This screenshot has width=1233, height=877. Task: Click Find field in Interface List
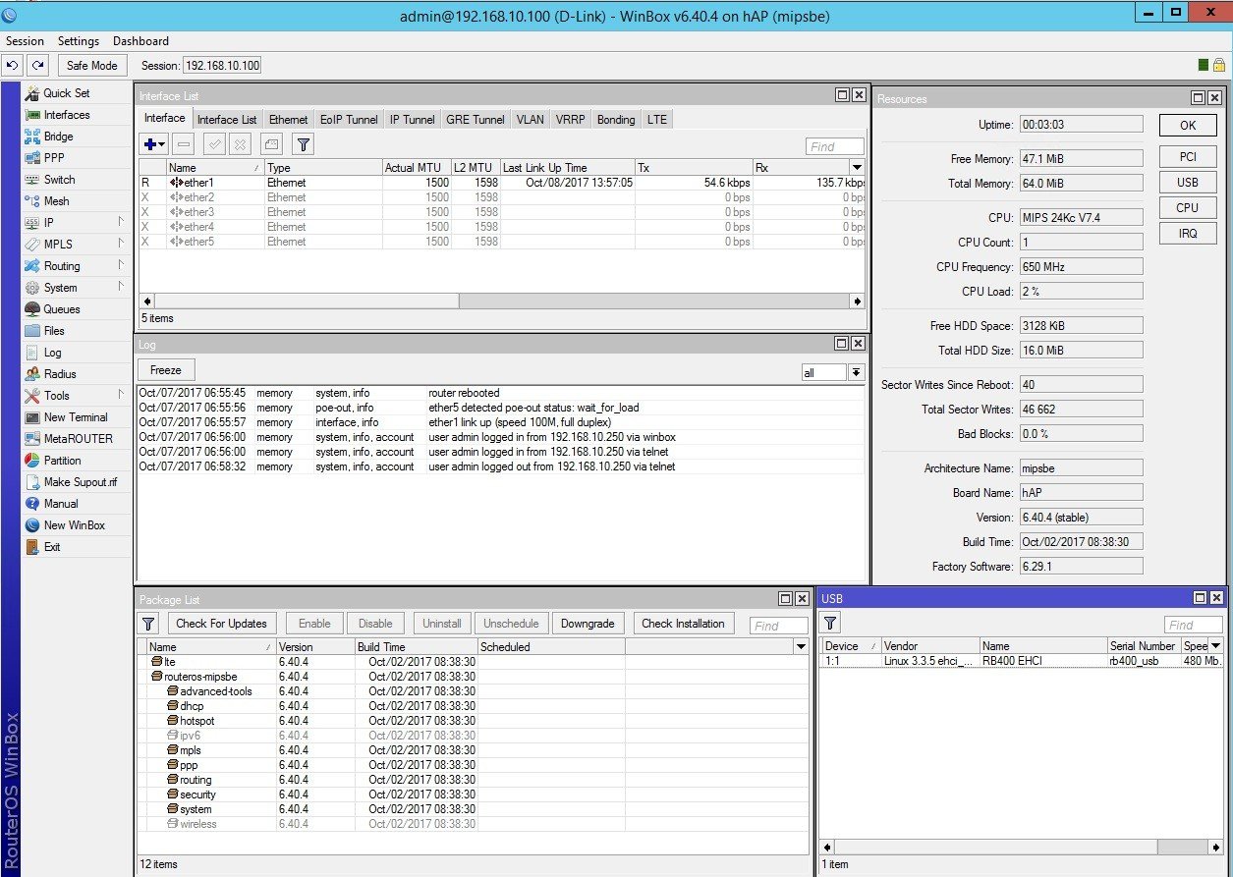click(835, 146)
